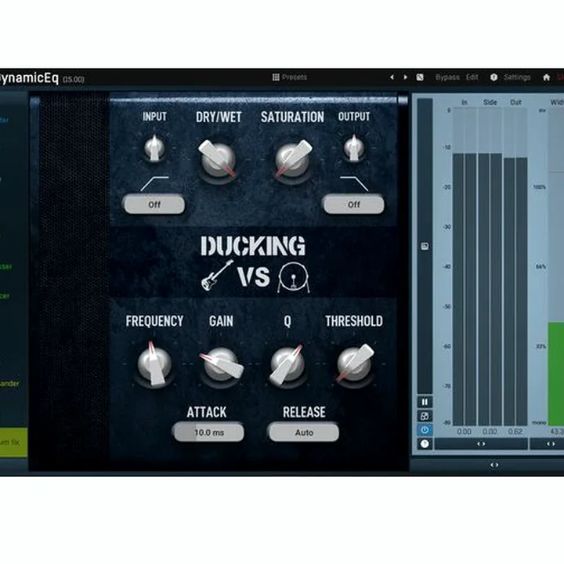
Task: Click the kick drum icon under Ducking
Action: coord(294,277)
